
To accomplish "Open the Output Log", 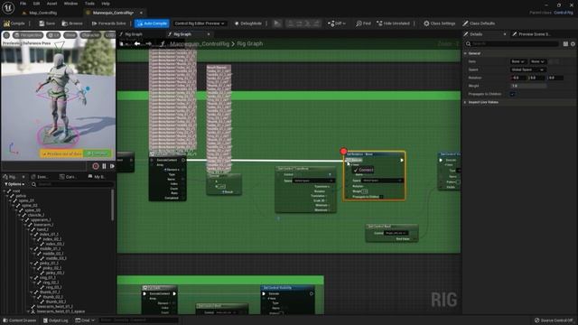I will pyautogui.click(x=56, y=320).
